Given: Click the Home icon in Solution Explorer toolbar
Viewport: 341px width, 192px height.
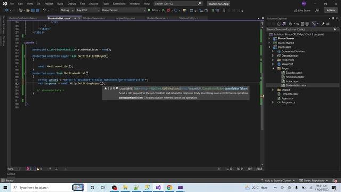Looking at the screenshot, I should [x=279, y=23].
